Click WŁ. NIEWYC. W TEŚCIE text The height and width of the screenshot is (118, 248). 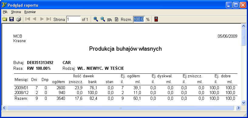pos(101,68)
